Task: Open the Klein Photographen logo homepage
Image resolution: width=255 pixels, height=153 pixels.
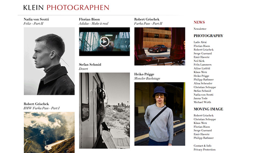Action: (x=66, y=8)
